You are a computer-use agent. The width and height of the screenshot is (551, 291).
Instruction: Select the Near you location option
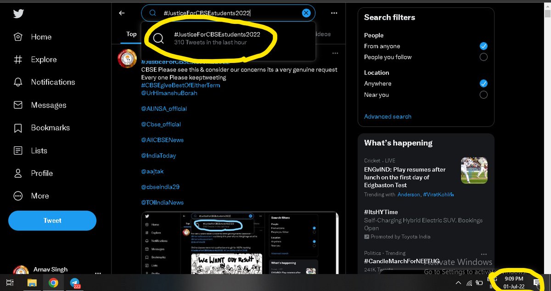pos(483,95)
